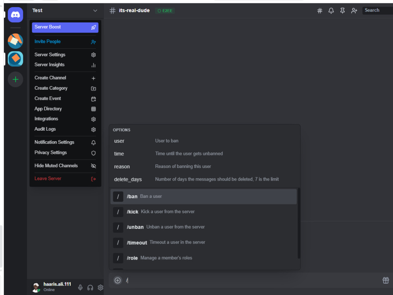Toggle microphone mute
Image resolution: width=393 pixels, height=295 pixels.
(x=80, y=288)
